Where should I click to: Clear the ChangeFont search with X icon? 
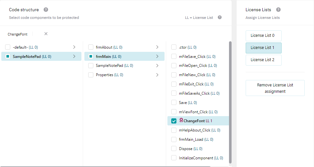(x=46, y=34)
